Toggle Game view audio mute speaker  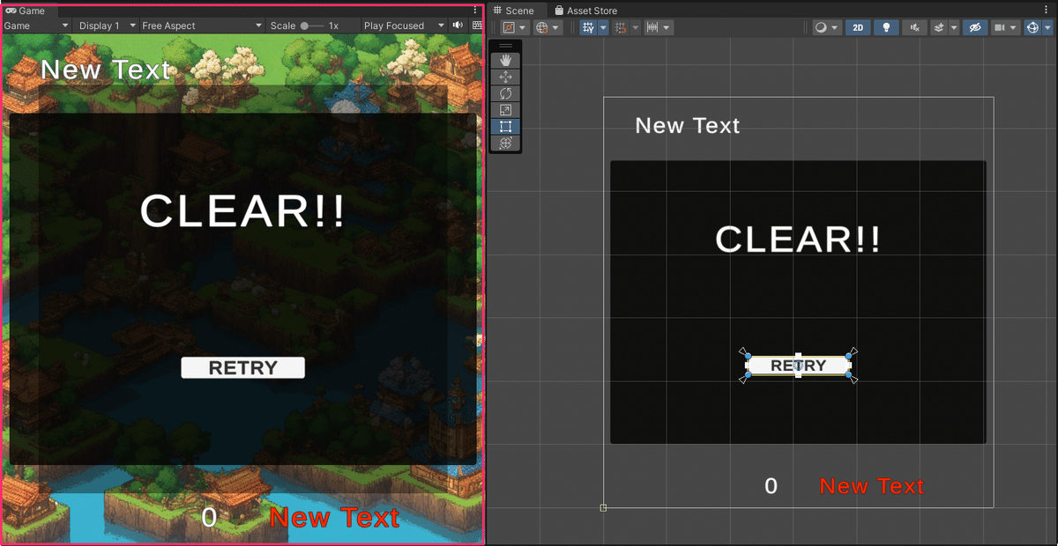coord(458,26)
